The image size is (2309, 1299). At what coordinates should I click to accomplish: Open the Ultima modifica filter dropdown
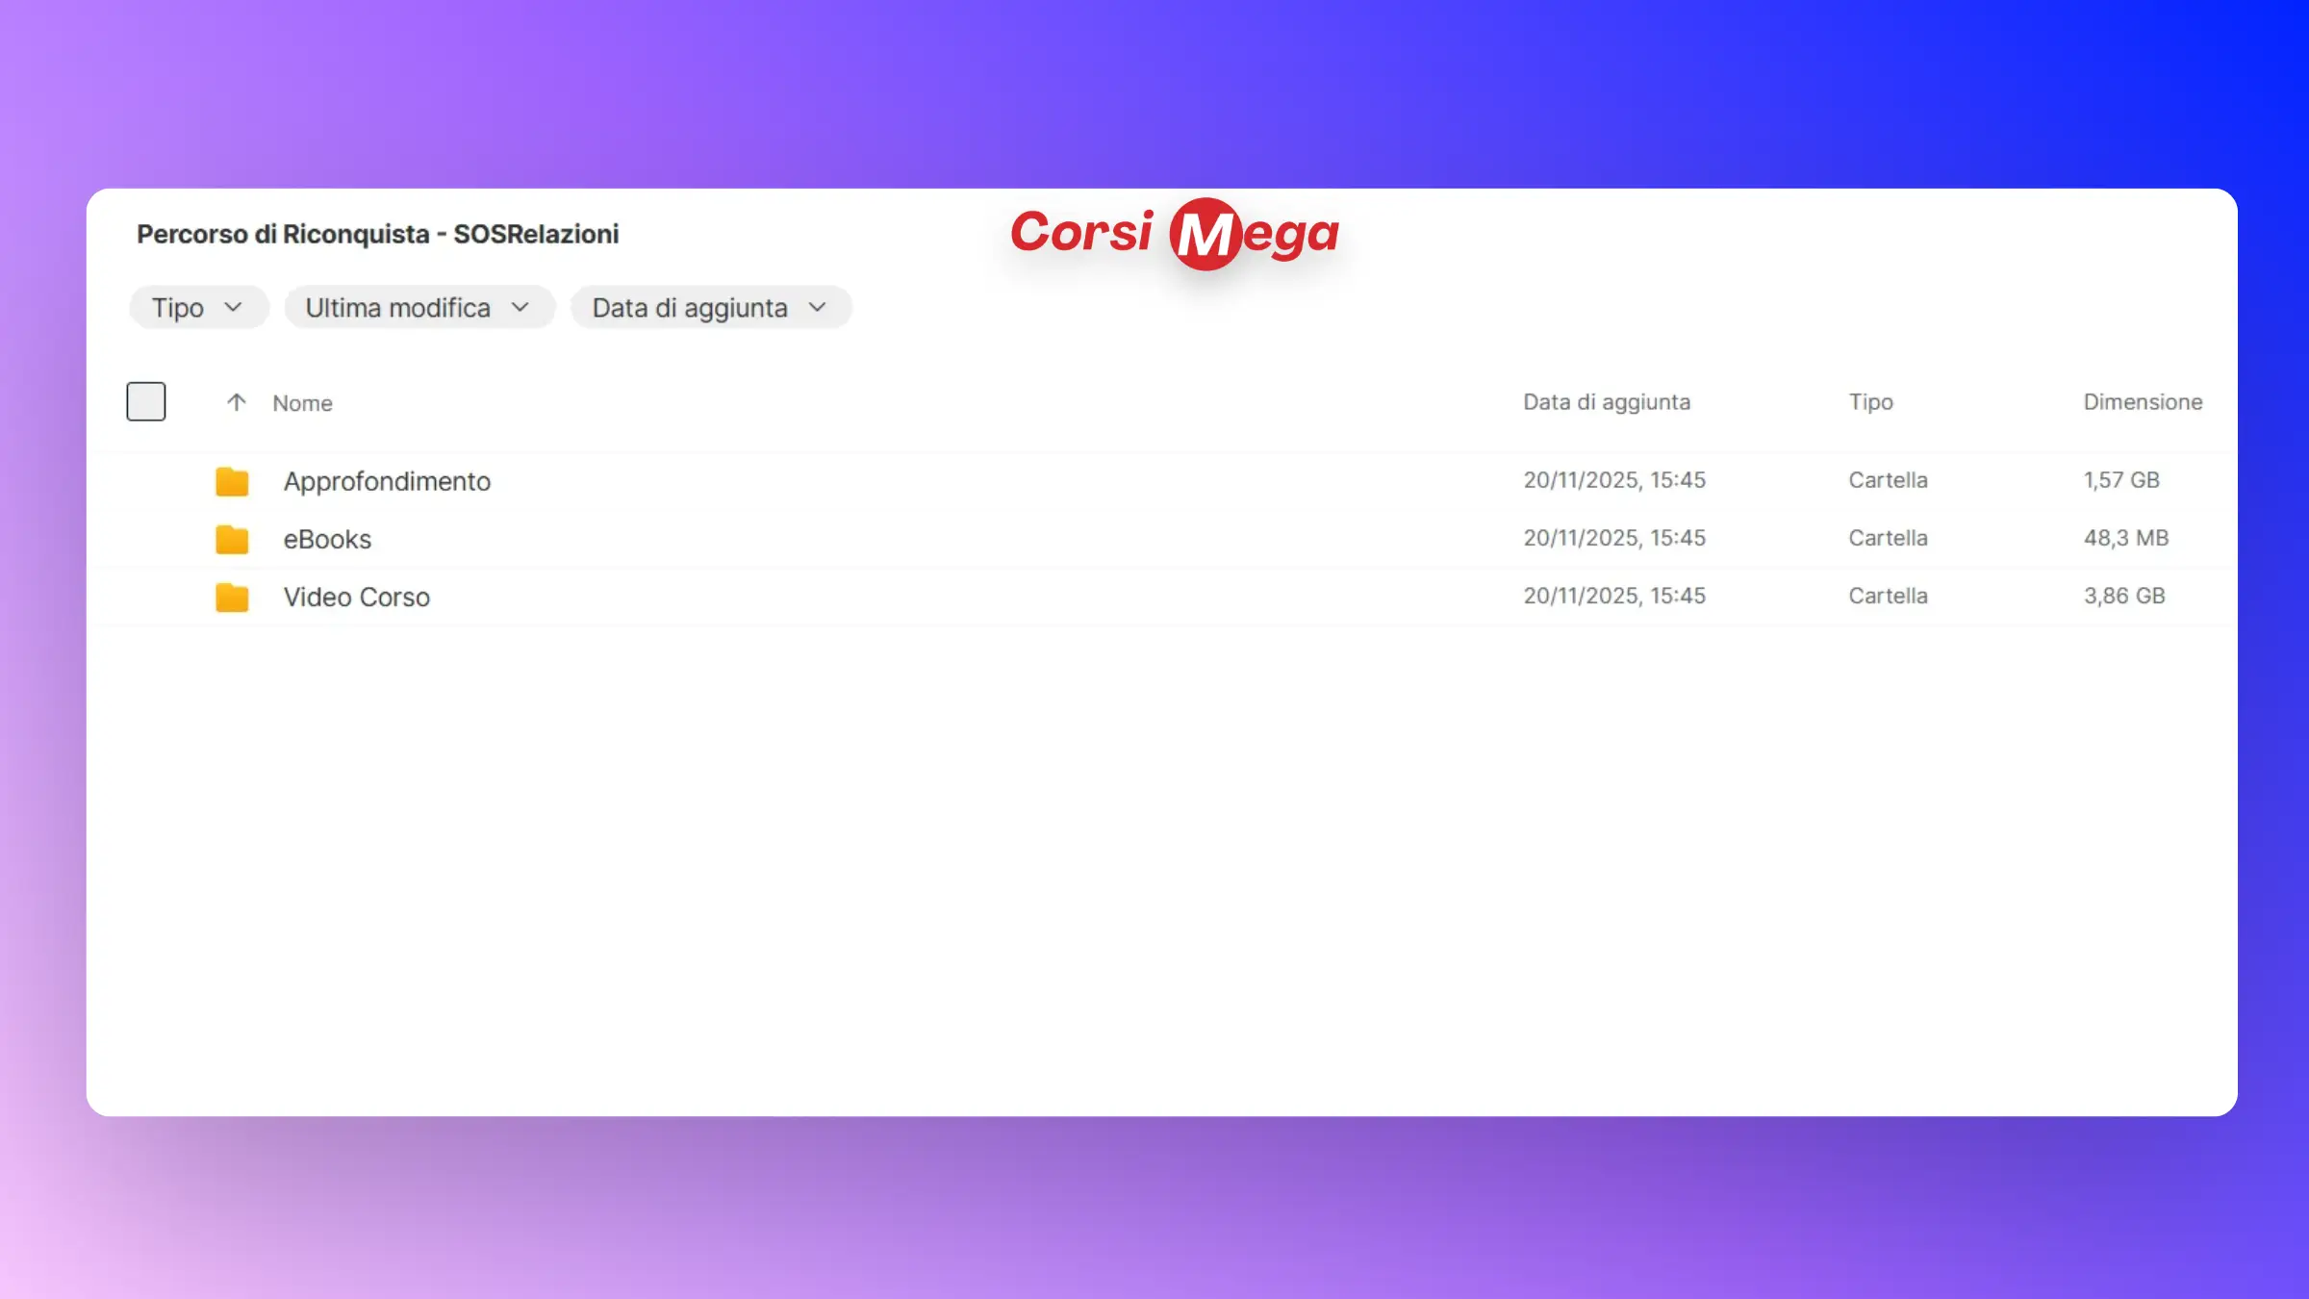419,308
